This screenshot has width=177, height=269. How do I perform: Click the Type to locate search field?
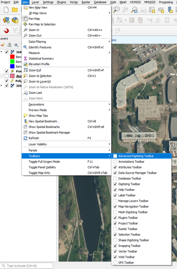pos(27,266)
